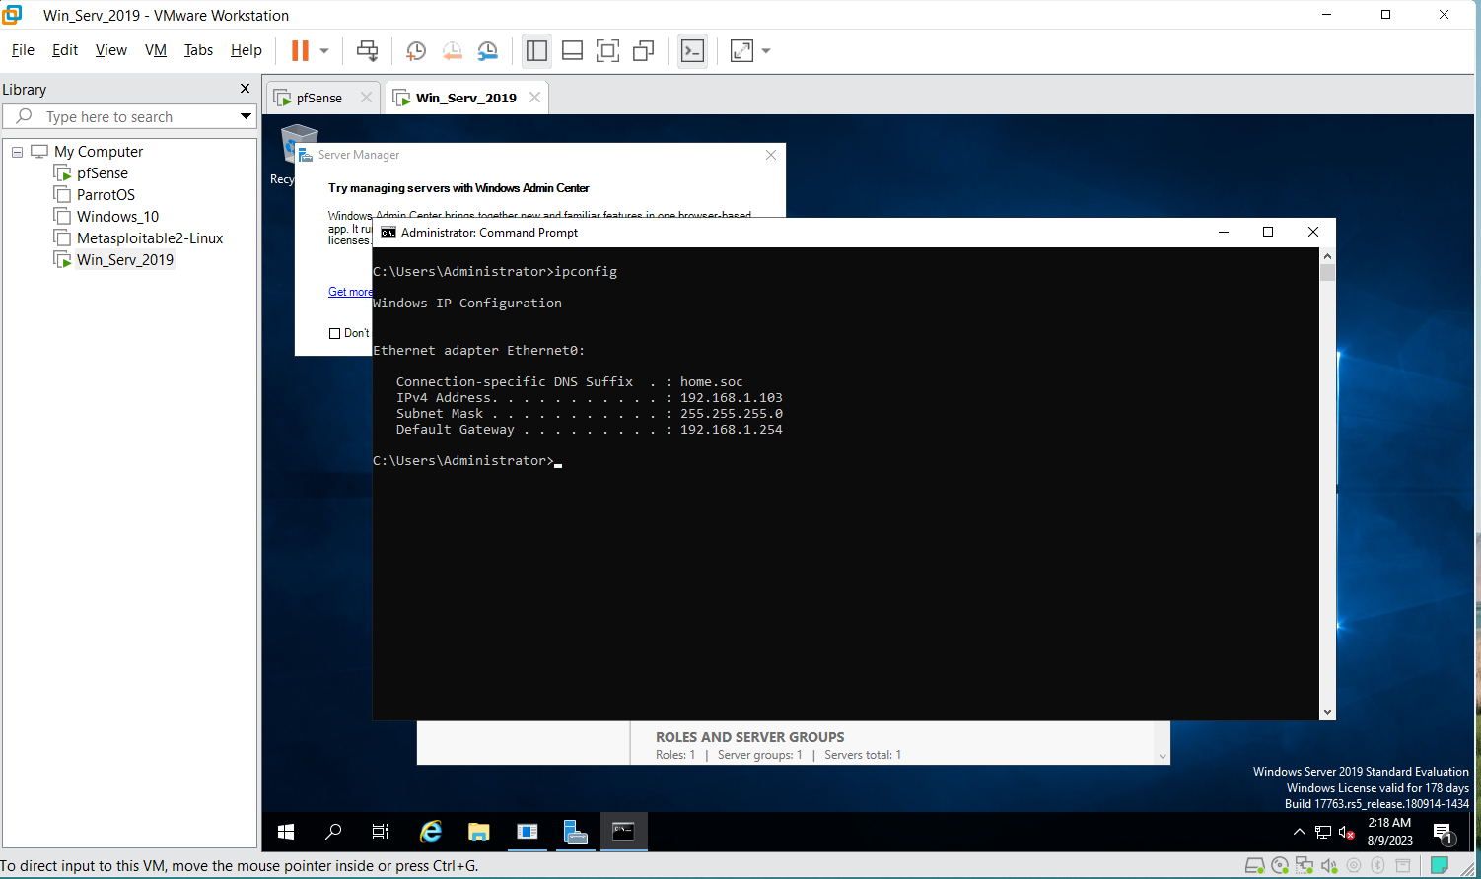Click the library search field
The height and width of the screenshot is (879, 1481).
129,116
